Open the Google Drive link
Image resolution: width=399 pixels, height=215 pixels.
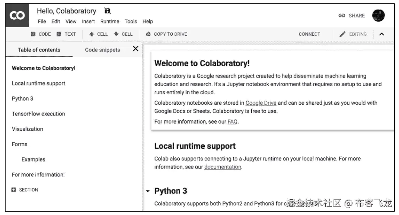(261, 103)
